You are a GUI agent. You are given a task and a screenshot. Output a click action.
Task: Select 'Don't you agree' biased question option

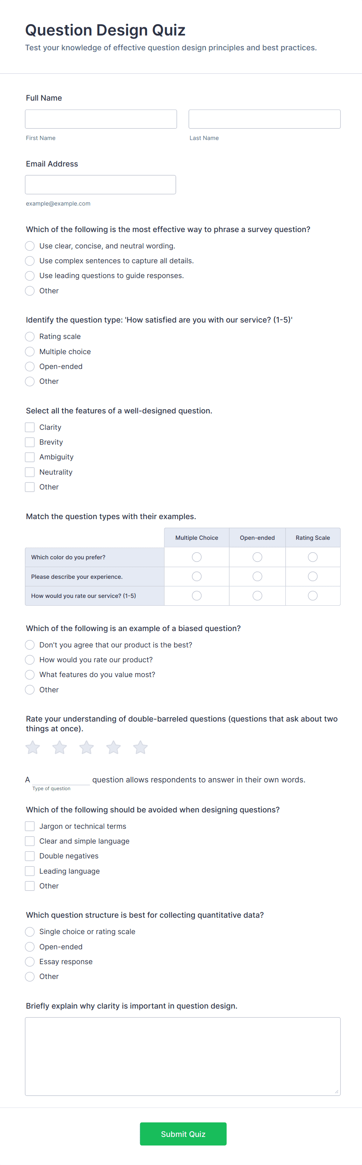click(x=30, y=645)
